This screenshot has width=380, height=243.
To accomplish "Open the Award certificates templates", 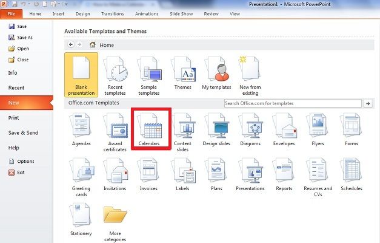I will pyautogui.click(x=115, y=132).
